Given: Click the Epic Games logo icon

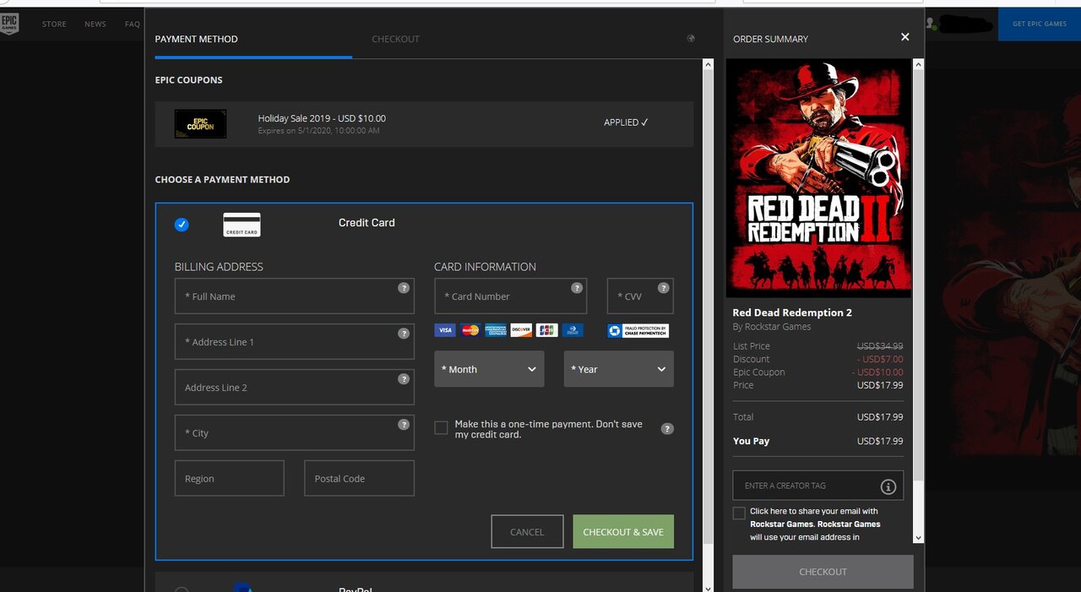Looking at the screenshot, I should point(9,24).
